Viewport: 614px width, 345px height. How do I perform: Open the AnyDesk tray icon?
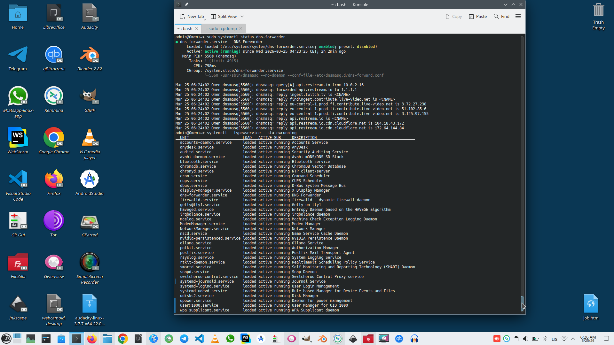pos(497,339)
